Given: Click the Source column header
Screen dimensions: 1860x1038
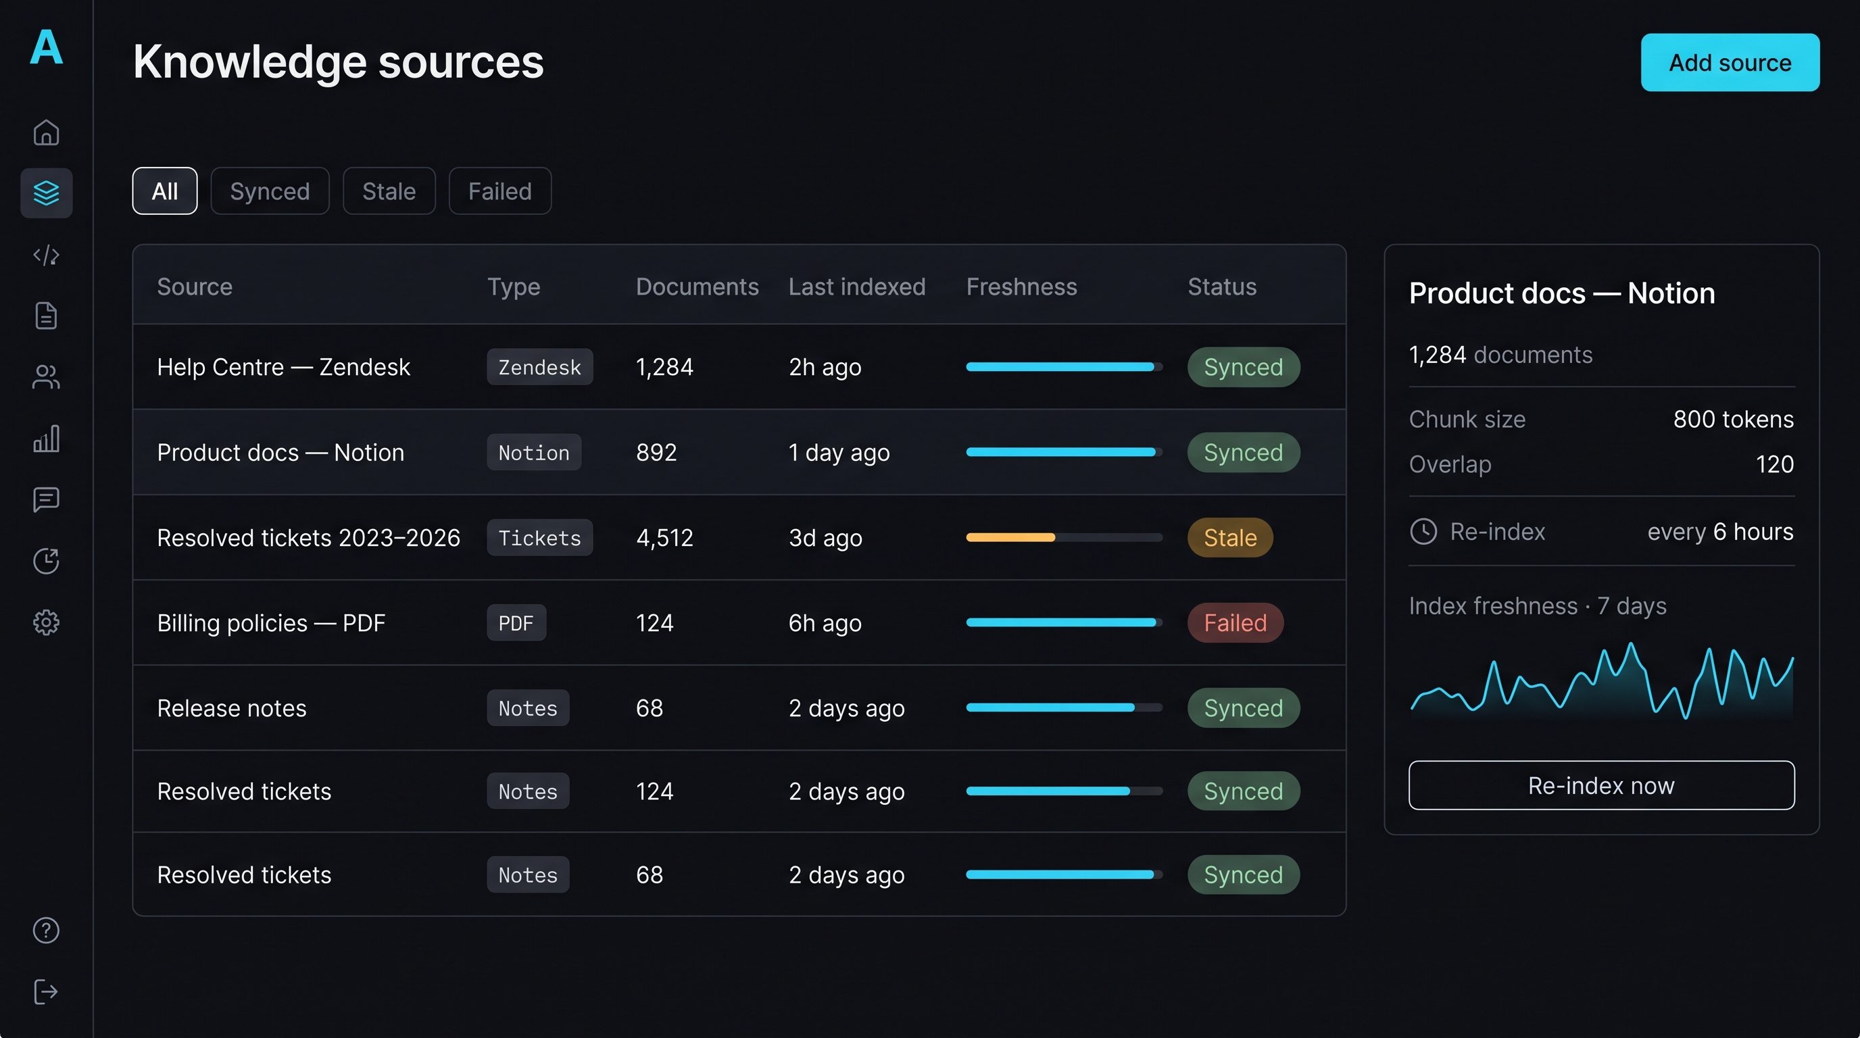Looking at the screenshot, I should [195, 287].
